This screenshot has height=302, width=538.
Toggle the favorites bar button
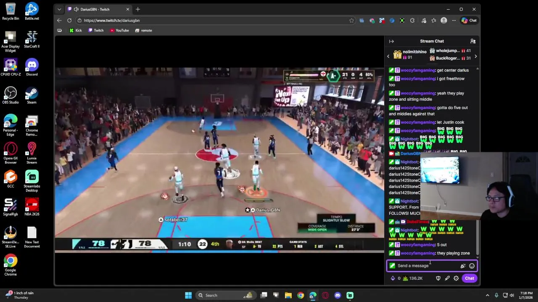click(x=59, y=30)
